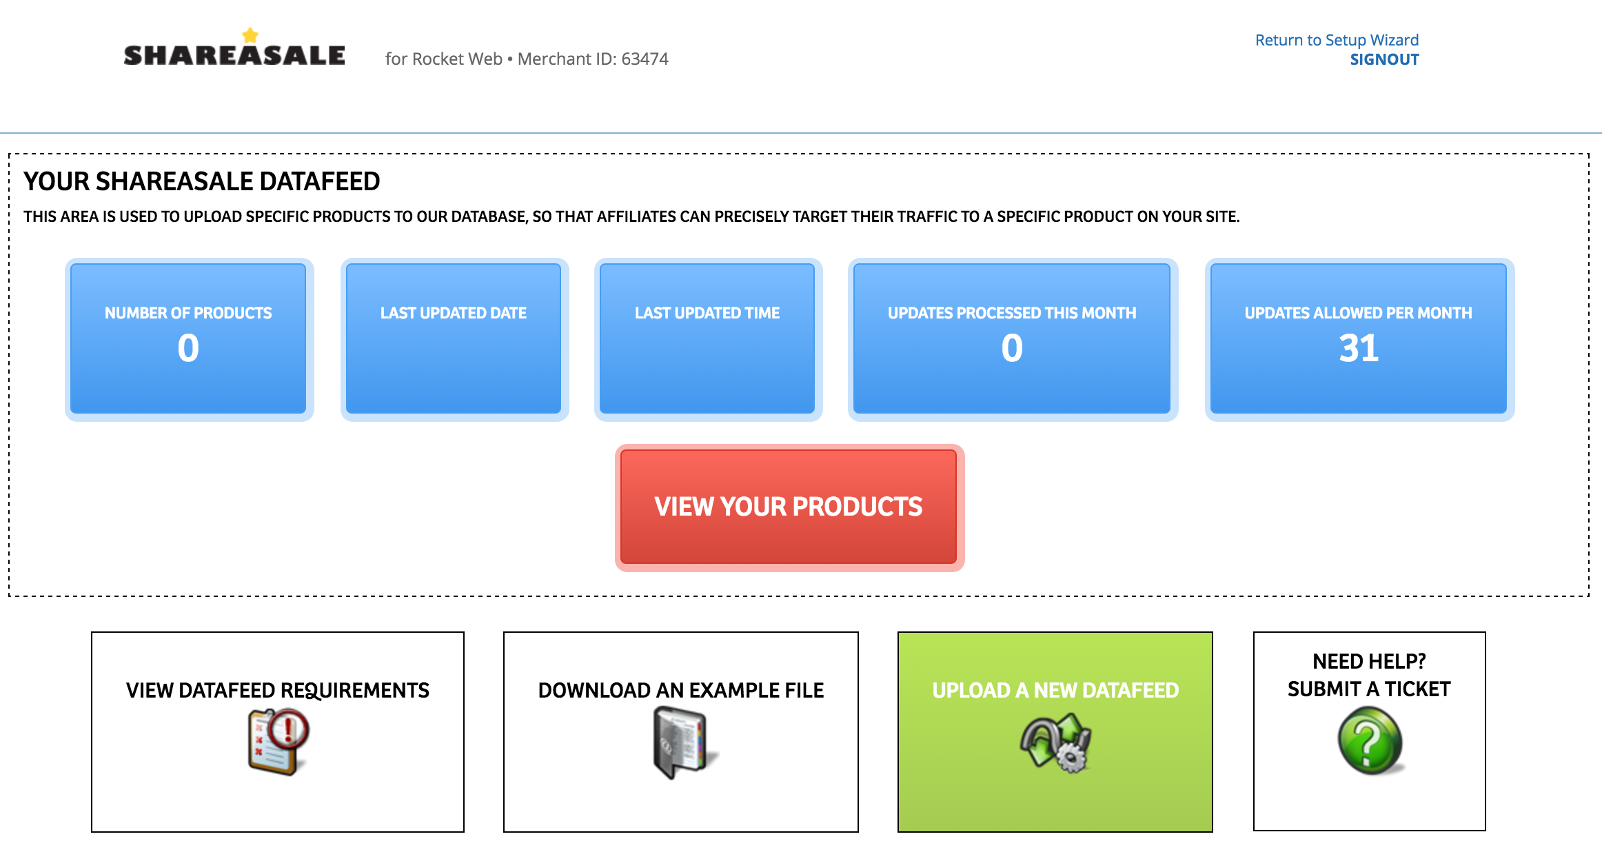Click the Number of Products tile

(188, 338)
